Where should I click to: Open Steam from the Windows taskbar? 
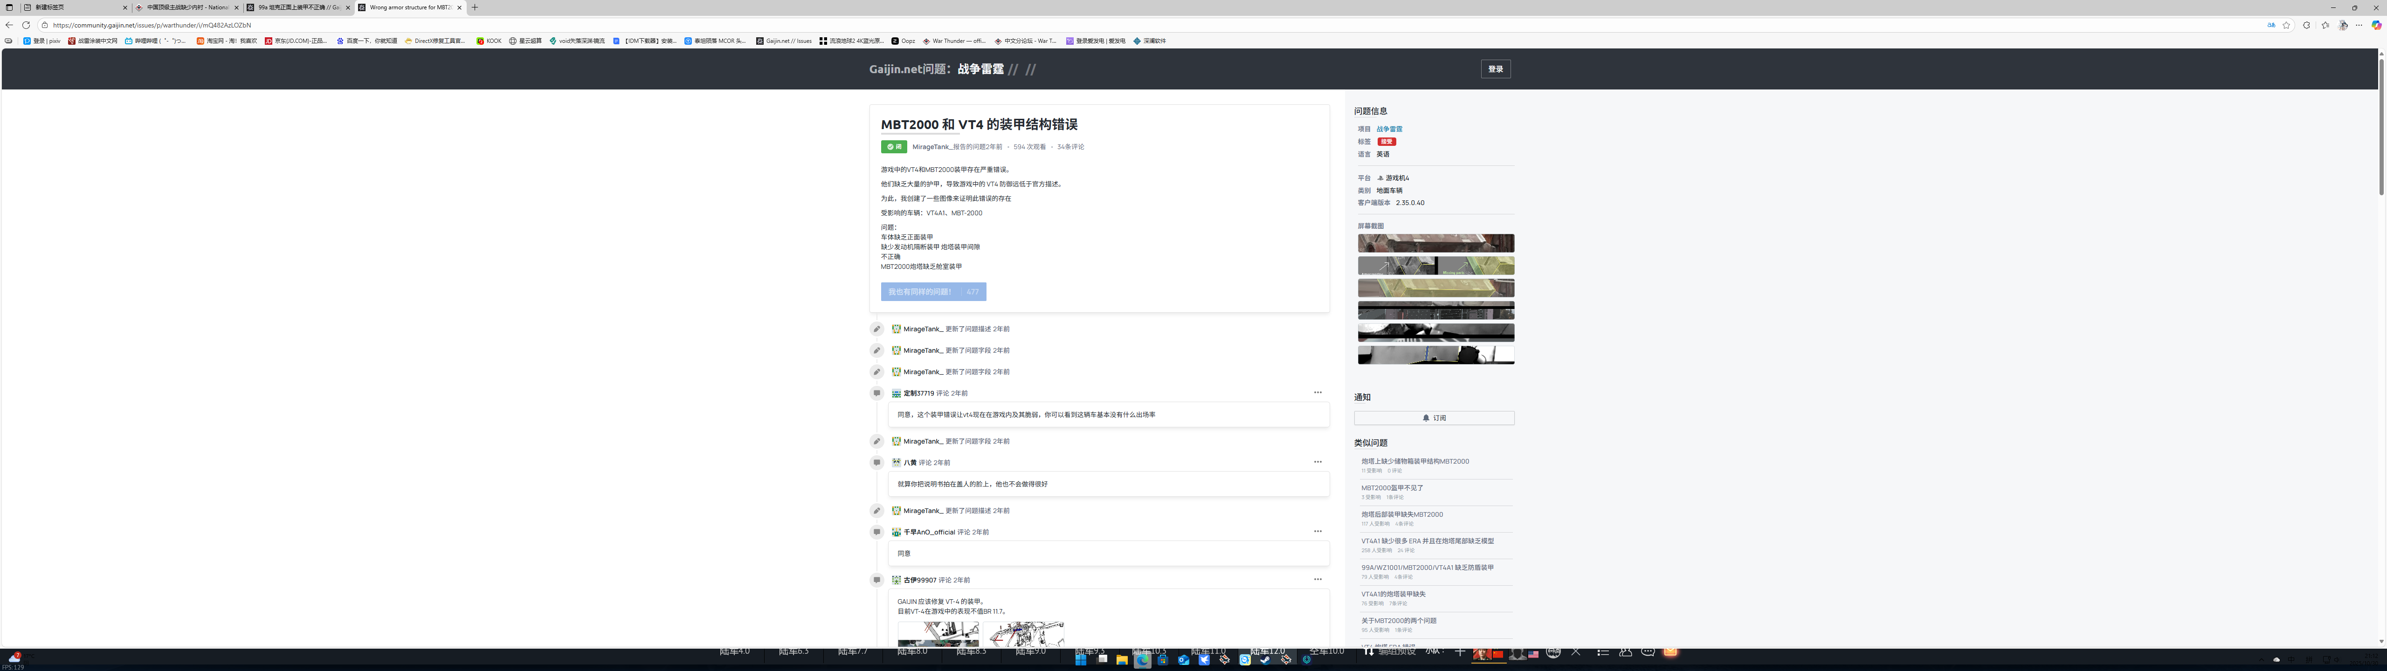pos(1265,660)
